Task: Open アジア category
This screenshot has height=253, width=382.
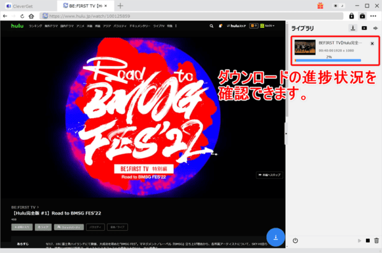Action: click(x=107, y=26)
